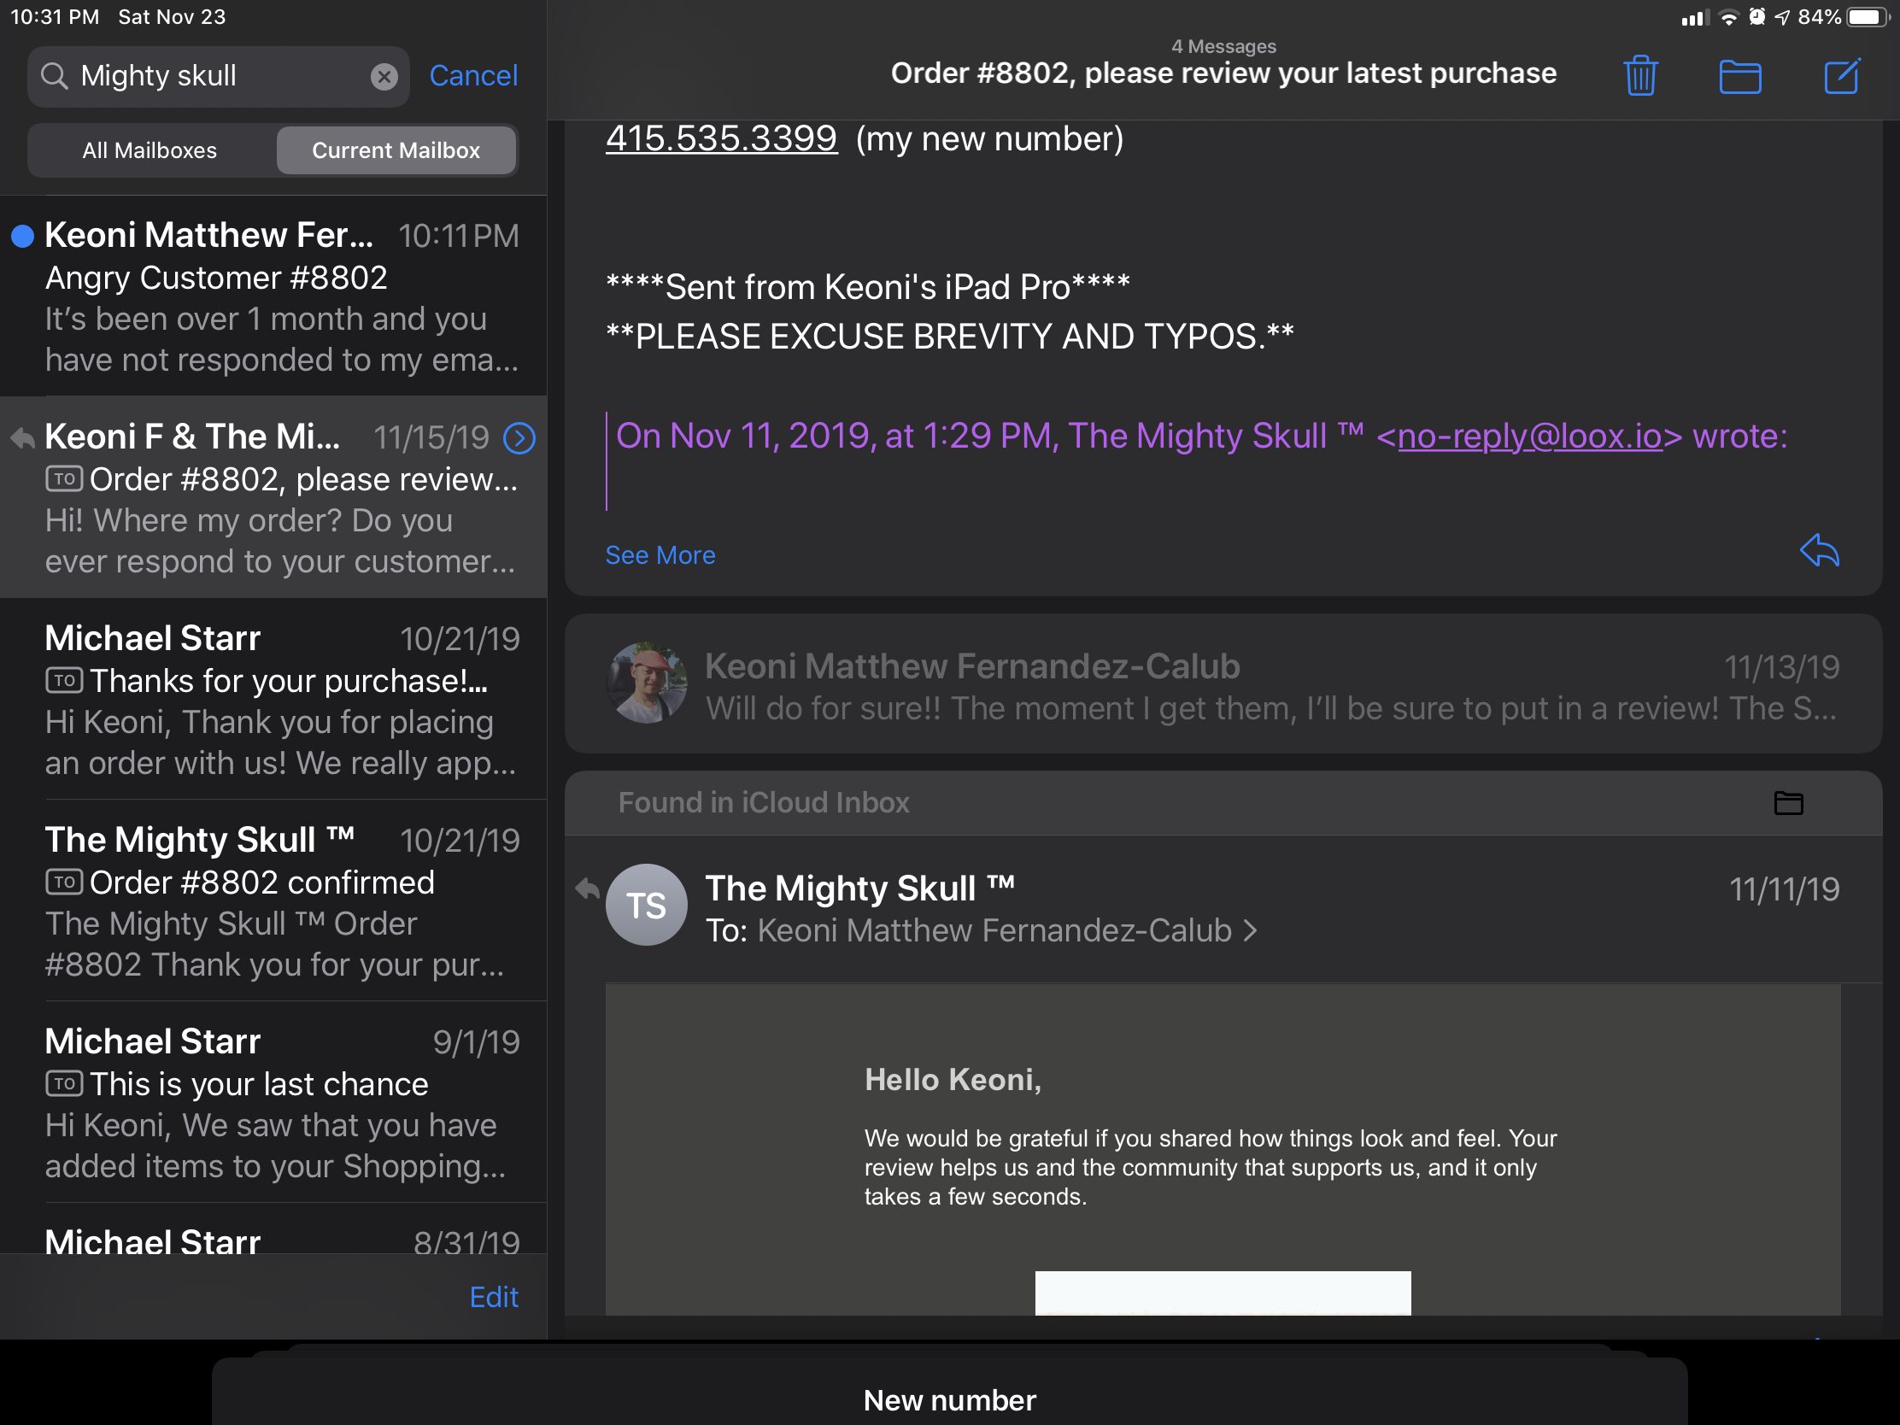Tap the New number card at bottom

(x=949, y=1392)
